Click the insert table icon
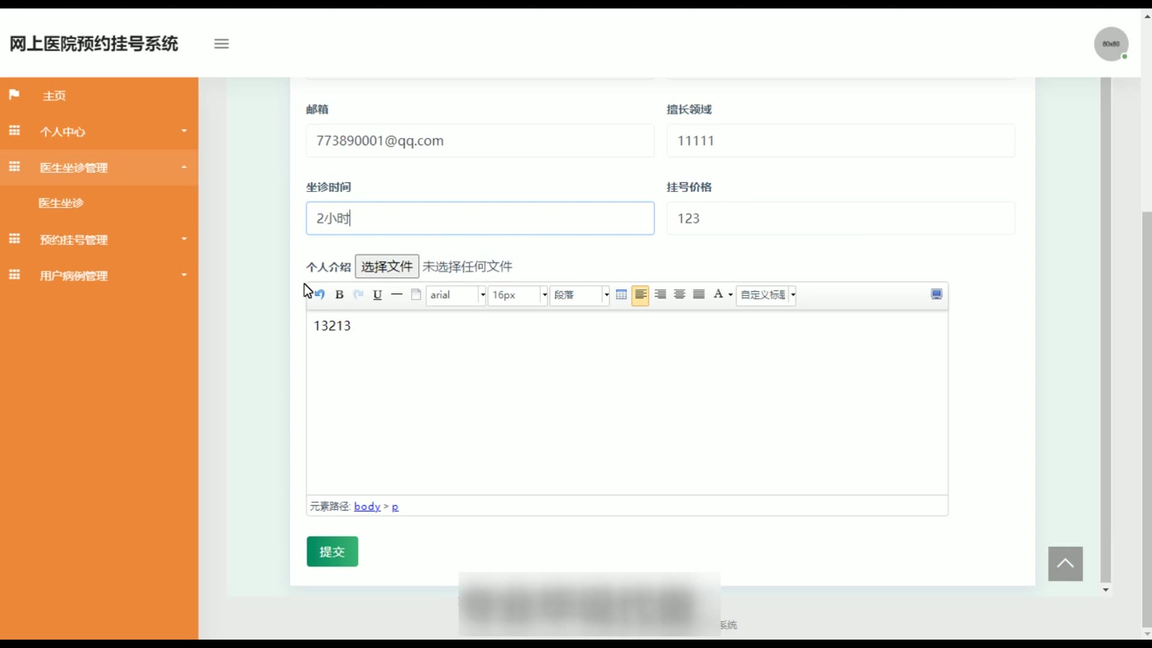Screen dimensions: 1152x648 pos(622,295)
